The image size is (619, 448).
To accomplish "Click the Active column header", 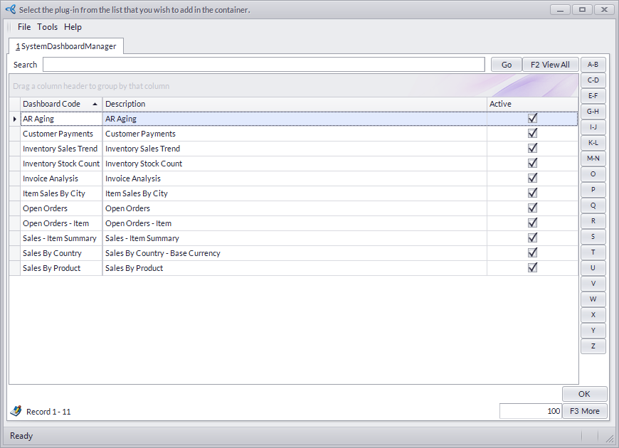I will pos(531,104).
